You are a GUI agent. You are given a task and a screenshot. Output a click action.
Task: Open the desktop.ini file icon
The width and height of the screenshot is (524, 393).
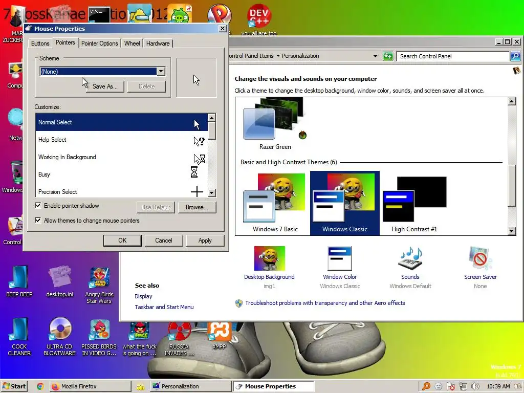pos(59,281)
